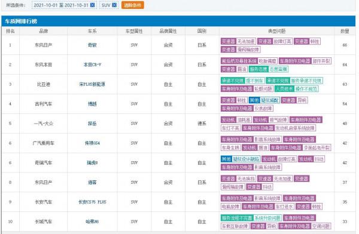Click the 系统升级问题 tag in the 哈弗H6 row
This screenshot has width=359, height=234.
coord(267,218)
